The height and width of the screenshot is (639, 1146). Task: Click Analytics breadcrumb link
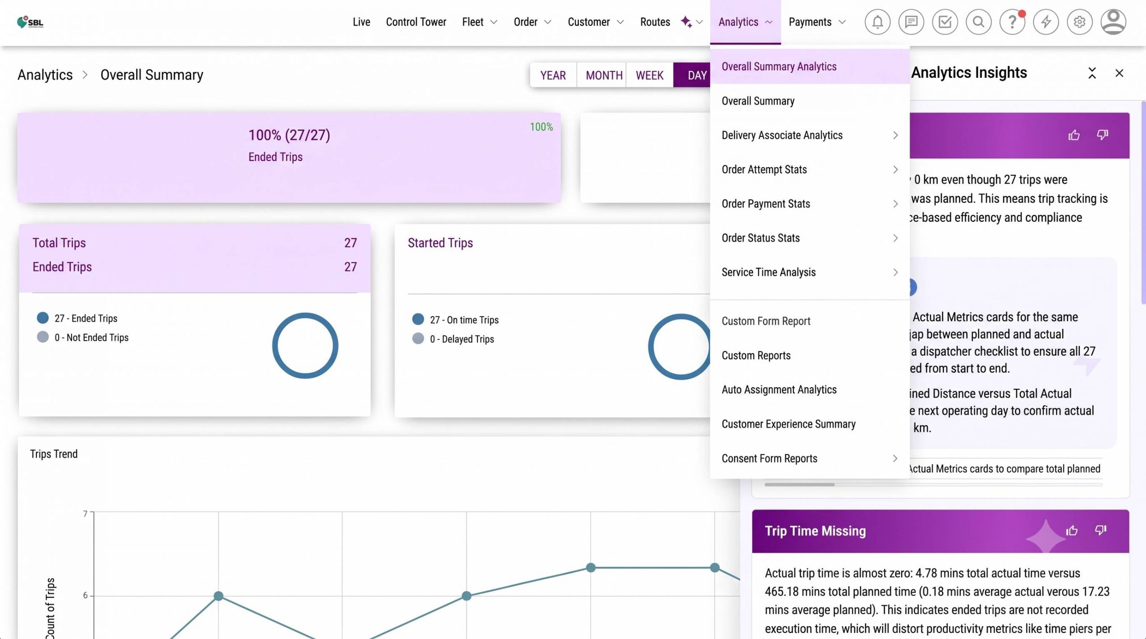(x=45, y=75)
